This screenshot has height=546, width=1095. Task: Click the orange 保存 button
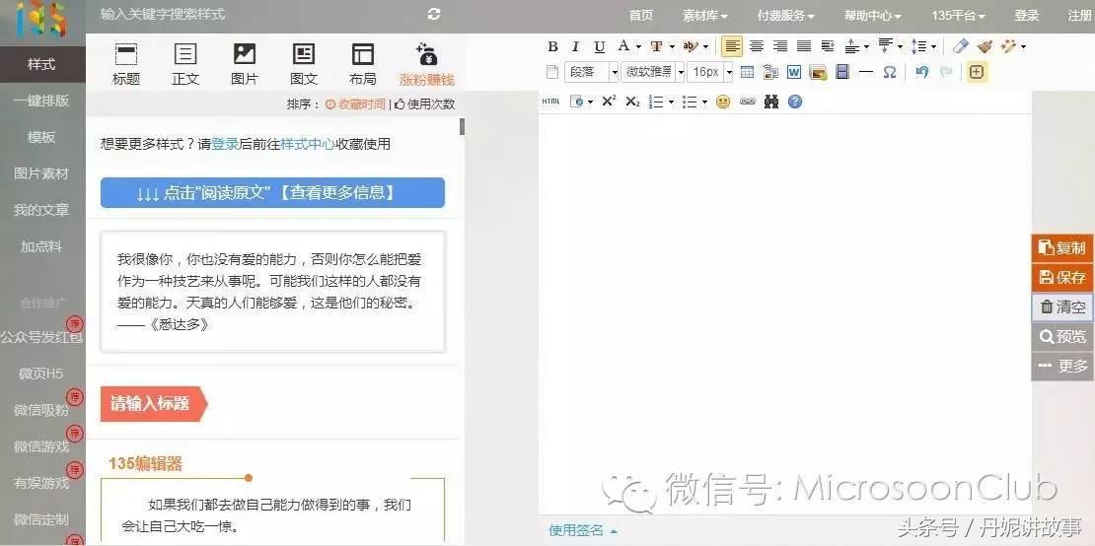point(1062,278)
